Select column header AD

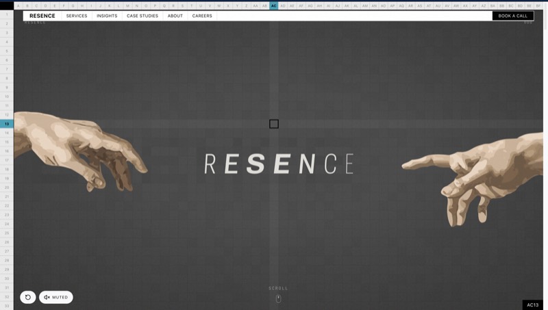click(x=283, y=5)
